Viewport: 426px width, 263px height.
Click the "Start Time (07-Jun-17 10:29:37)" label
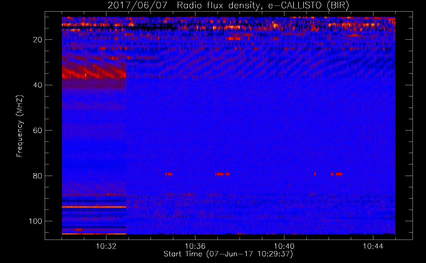pyautogui.click(x=228, y=254)
